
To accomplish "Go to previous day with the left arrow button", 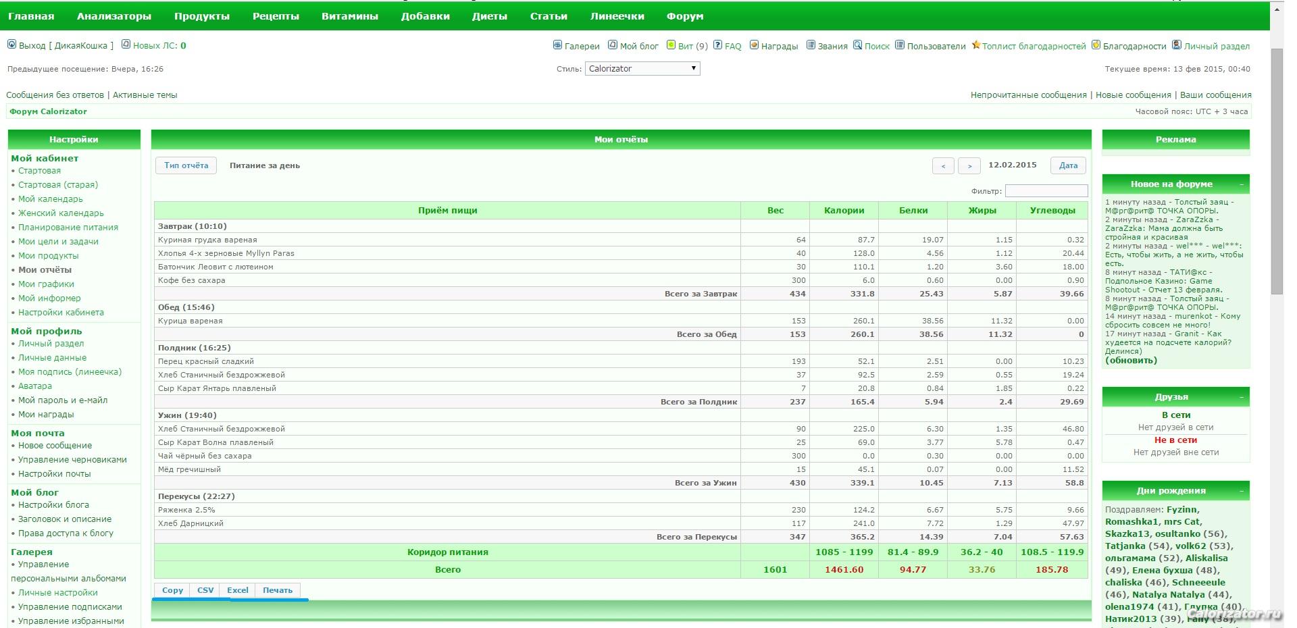I will click(943, 165).
